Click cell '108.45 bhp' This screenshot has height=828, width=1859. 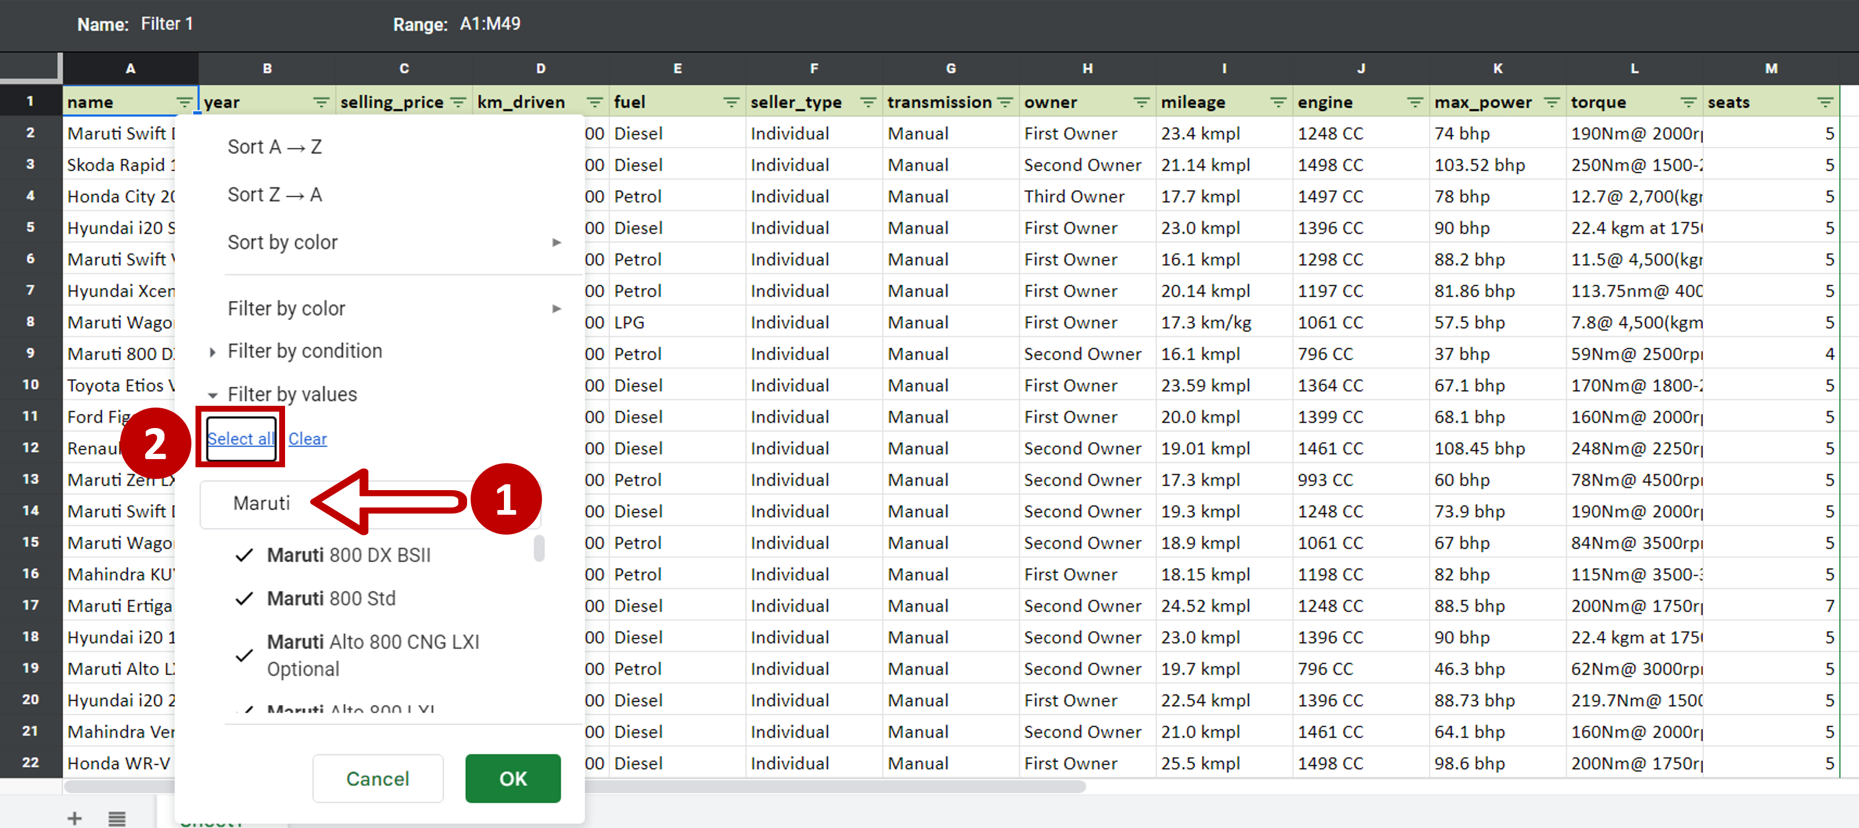coord(1497,449)
